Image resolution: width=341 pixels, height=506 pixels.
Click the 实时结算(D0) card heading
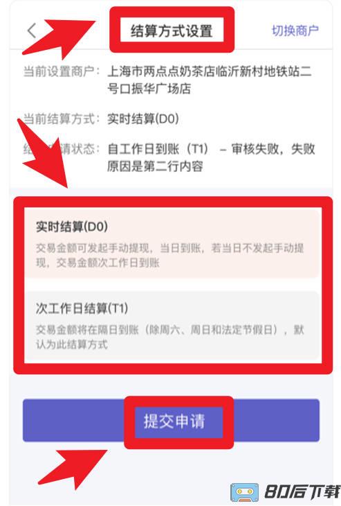(72, 227)
